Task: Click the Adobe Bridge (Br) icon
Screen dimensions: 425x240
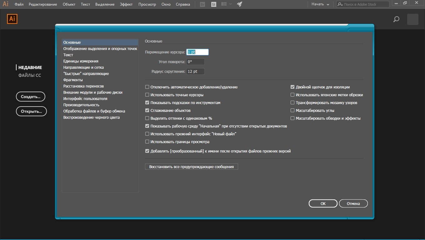Action: (x=202, y=4)
